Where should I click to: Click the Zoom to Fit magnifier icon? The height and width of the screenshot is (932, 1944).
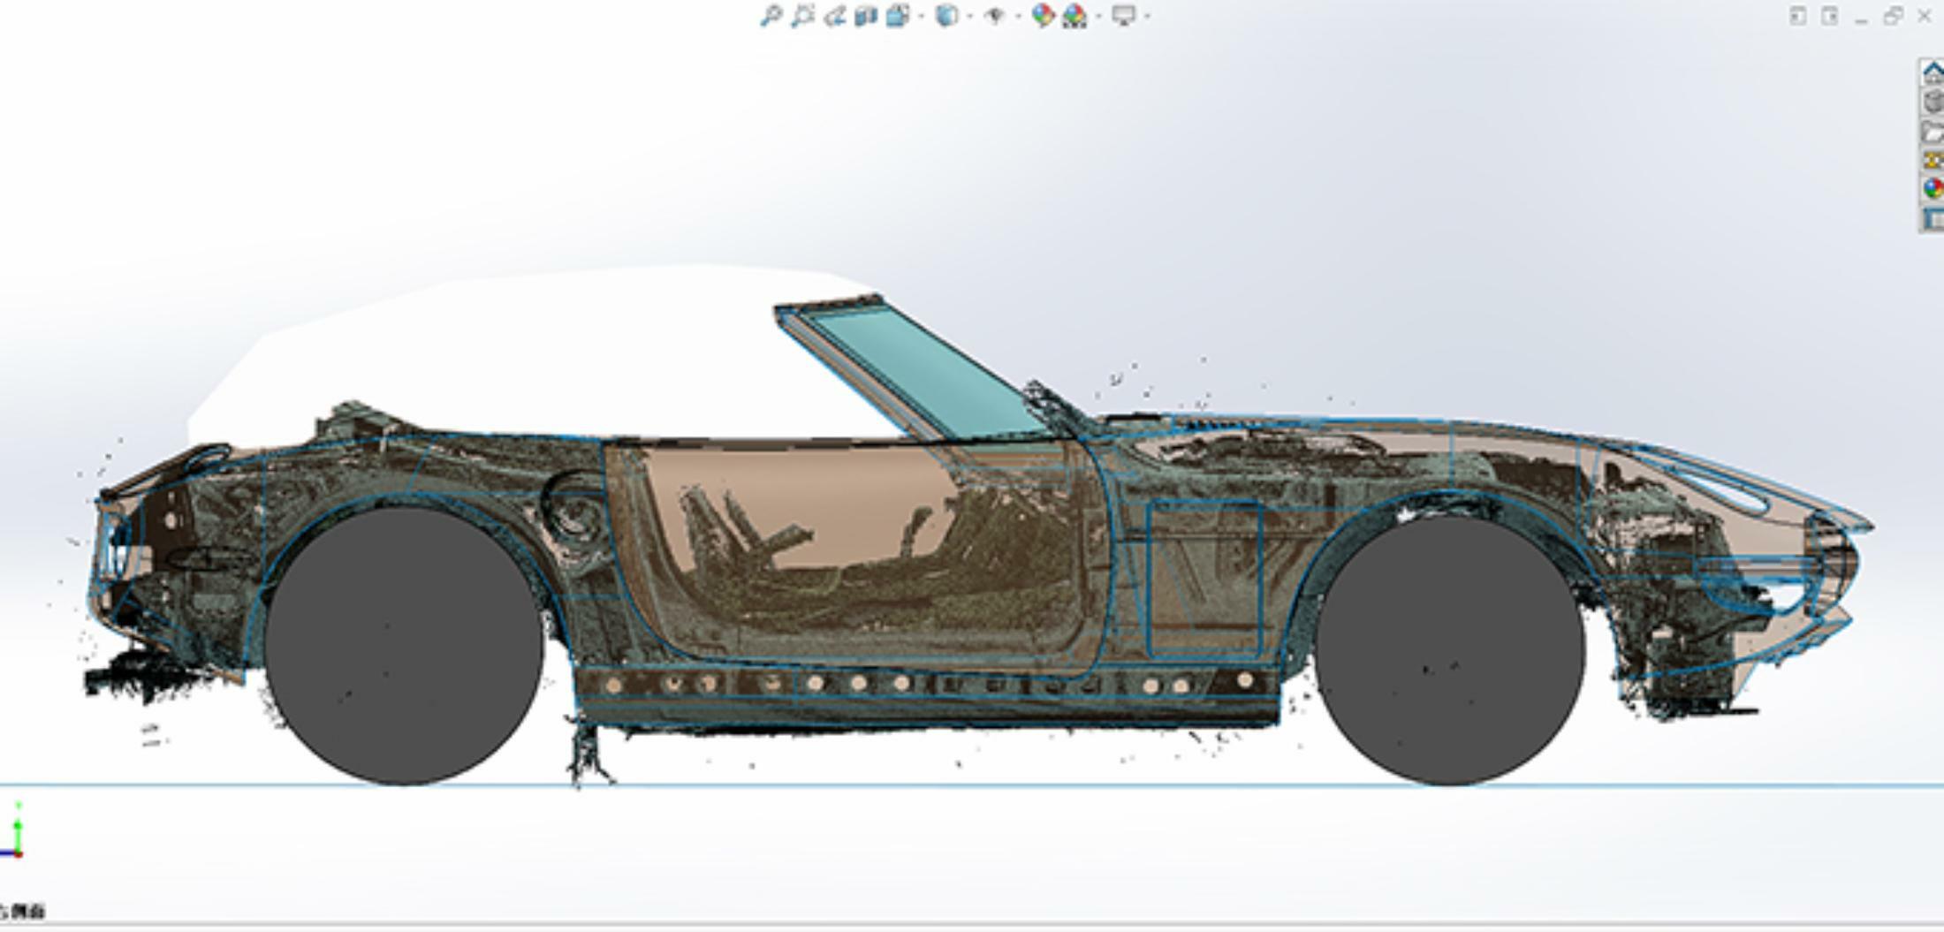[x=771, y=16]
